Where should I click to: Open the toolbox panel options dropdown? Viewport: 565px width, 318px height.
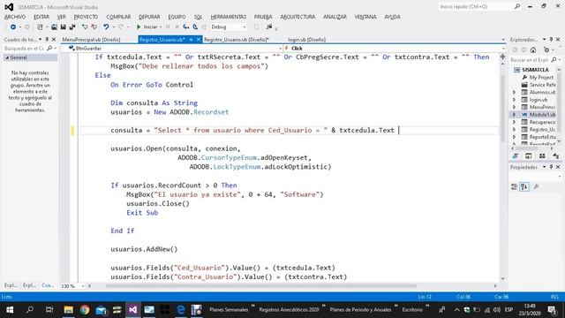click(40, 39)
